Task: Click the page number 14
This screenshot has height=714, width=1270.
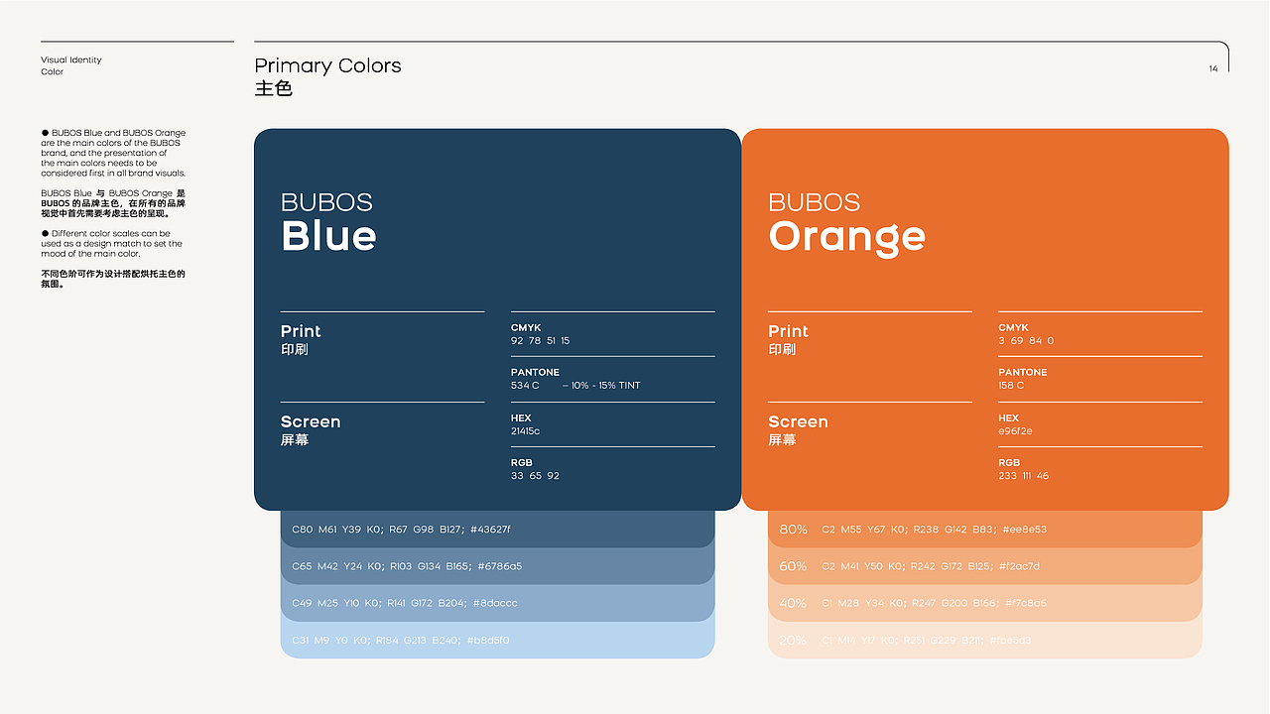Action: (x=1213, y=68)
